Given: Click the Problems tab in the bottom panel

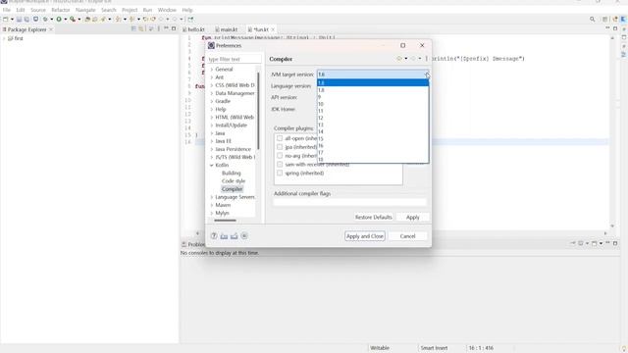Looking at the screenshot, I should tap(193, 244).
